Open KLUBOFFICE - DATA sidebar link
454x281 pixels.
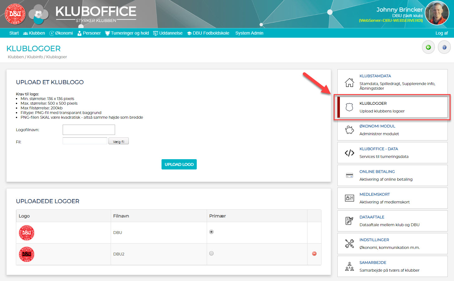379,149
